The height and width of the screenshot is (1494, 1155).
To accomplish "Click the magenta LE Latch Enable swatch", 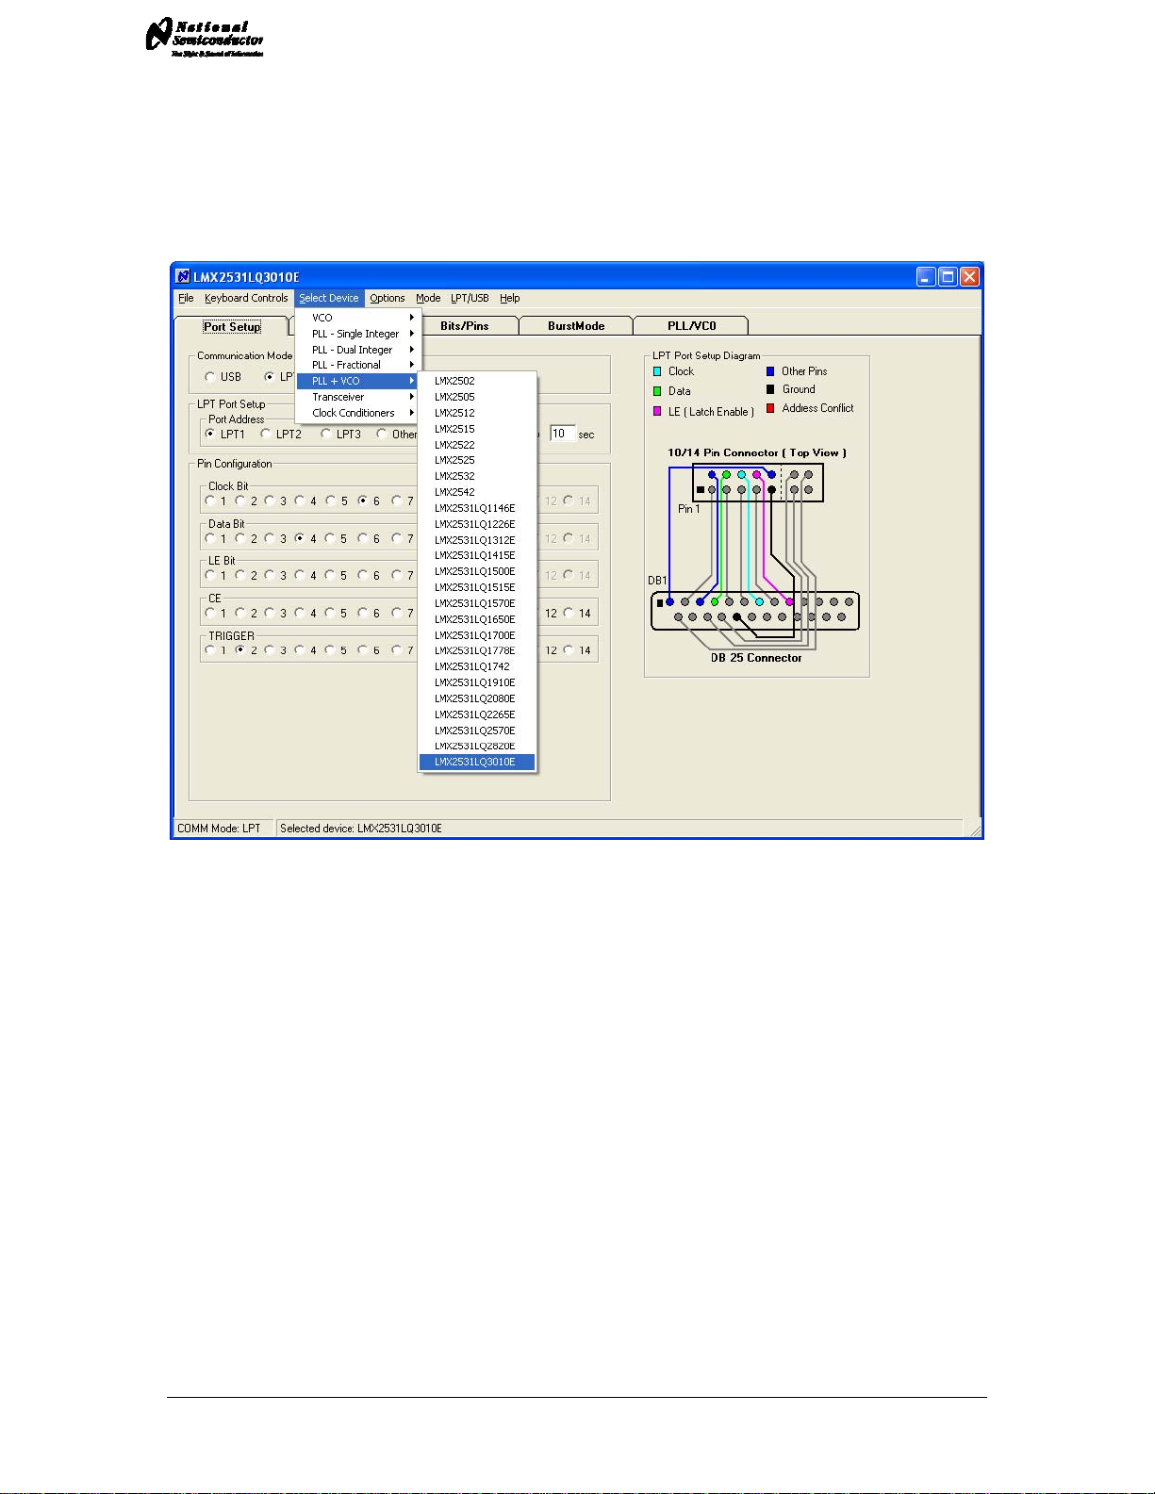I will click(657, 412).
